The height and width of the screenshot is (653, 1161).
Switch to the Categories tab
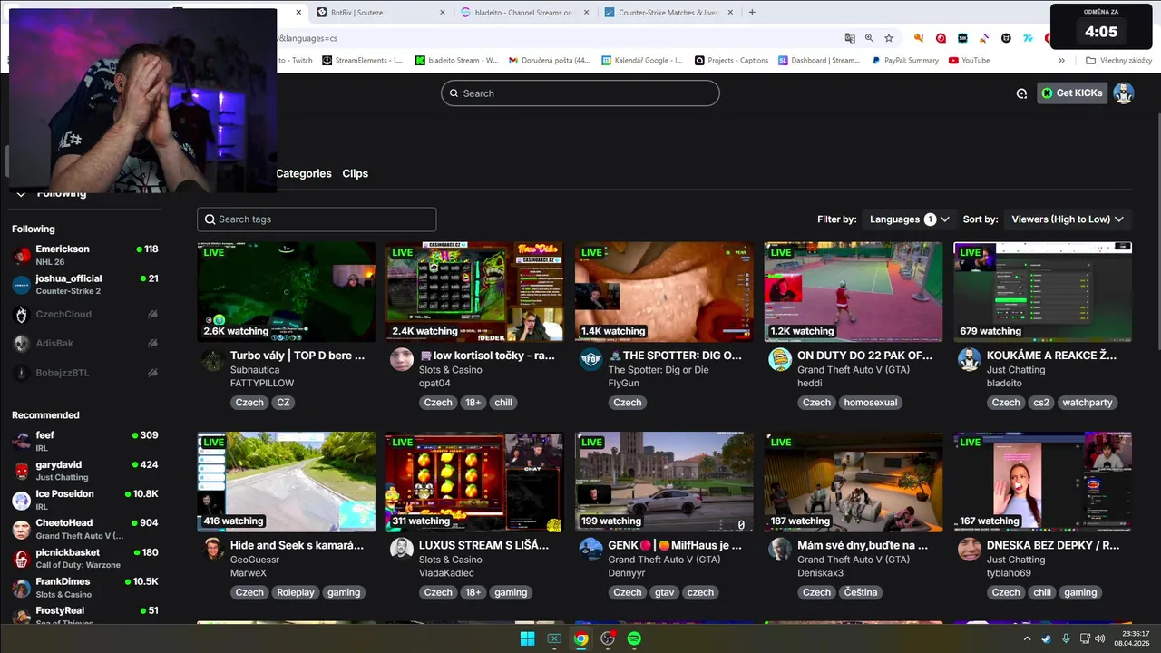coord(303,173)
